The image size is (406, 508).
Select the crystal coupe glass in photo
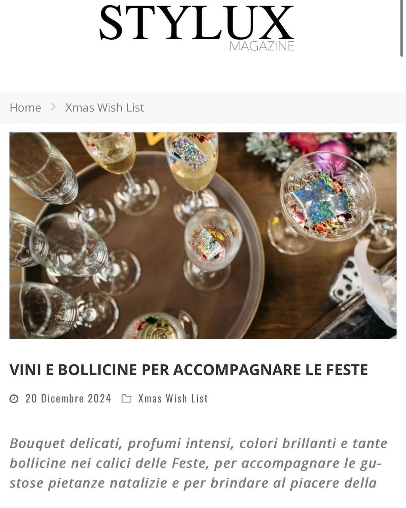click(x=328, y=196)
